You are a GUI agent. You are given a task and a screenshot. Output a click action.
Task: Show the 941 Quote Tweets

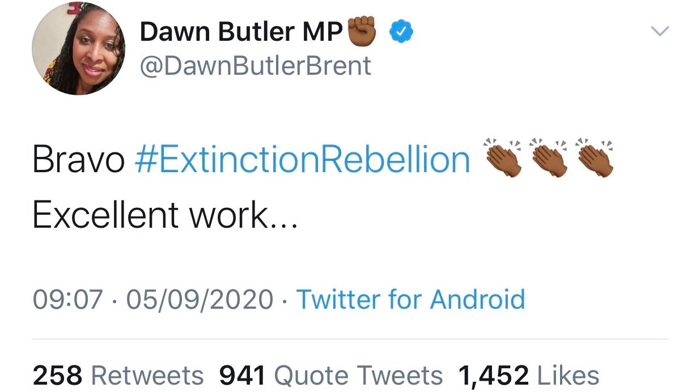pyautogui.click(x=330, y=376)
